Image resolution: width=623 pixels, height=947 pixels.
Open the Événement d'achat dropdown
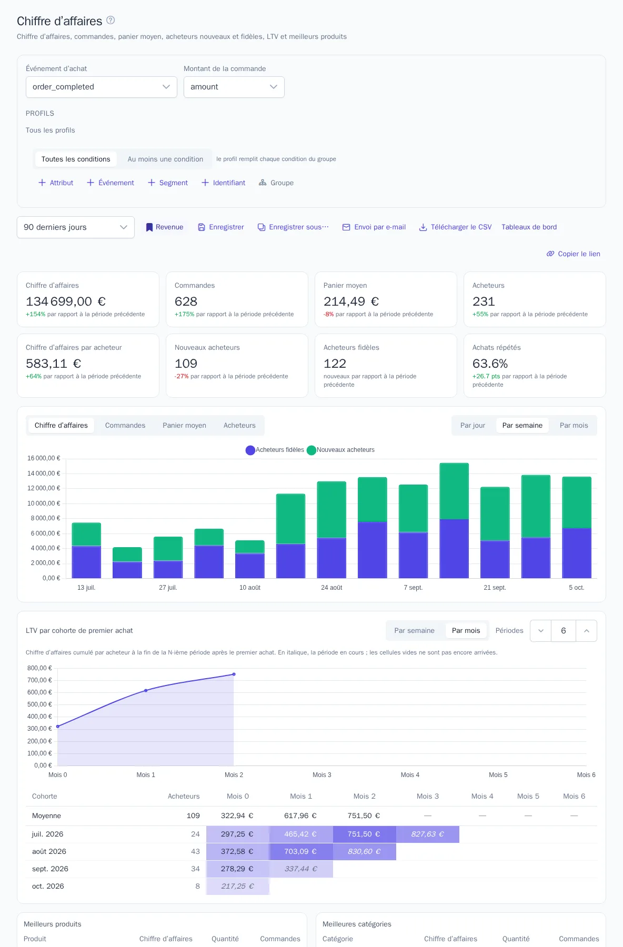click(102, 87)
